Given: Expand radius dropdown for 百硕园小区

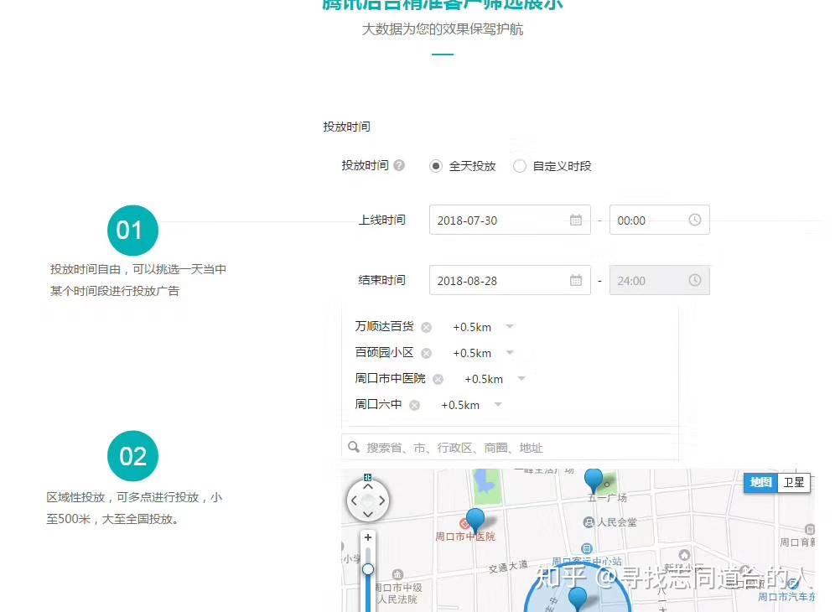Looking at the screenshot, I should coord(510,352).
